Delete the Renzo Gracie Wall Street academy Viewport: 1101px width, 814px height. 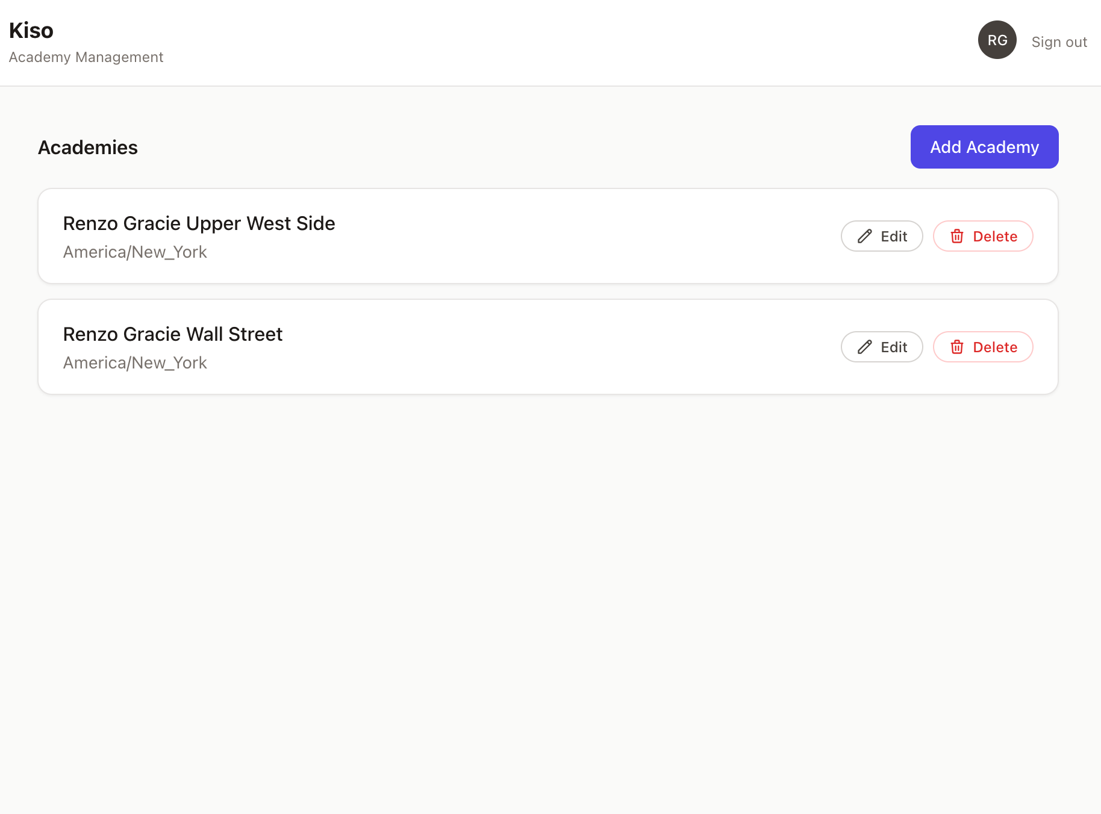[x=983, y=347]
